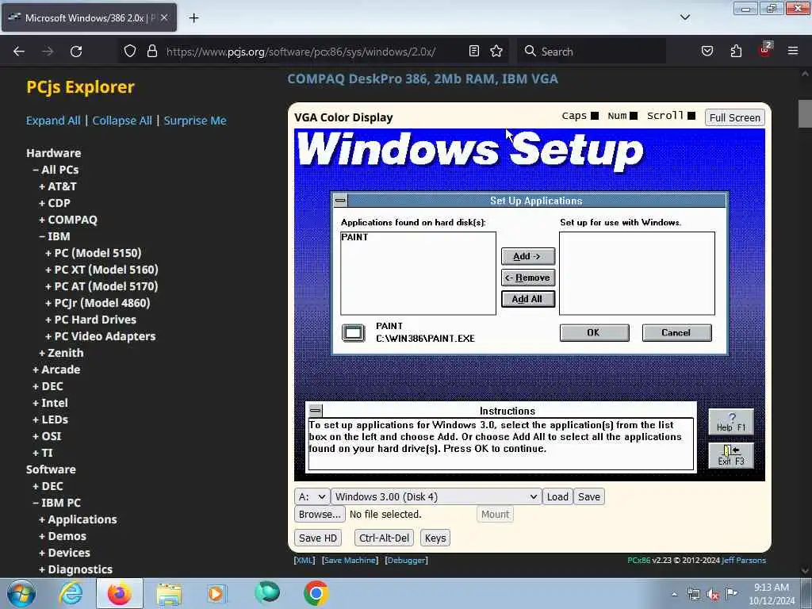812x609 pixels.
Task: Open the tracking protection shield icon
Action: pyautogui.click(x=130, y=51)
